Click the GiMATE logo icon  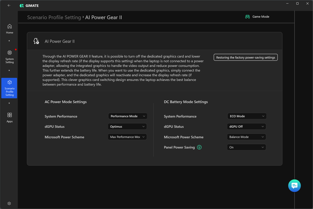(x=22, y=6)
